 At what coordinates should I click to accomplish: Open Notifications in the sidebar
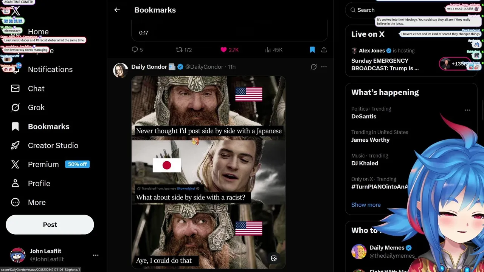tap(50, 70)
